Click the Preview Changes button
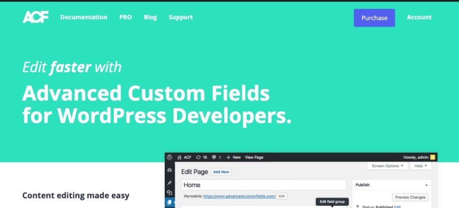Image resolution: width=459 pixels, height=208 pixels. coord(410,197)
